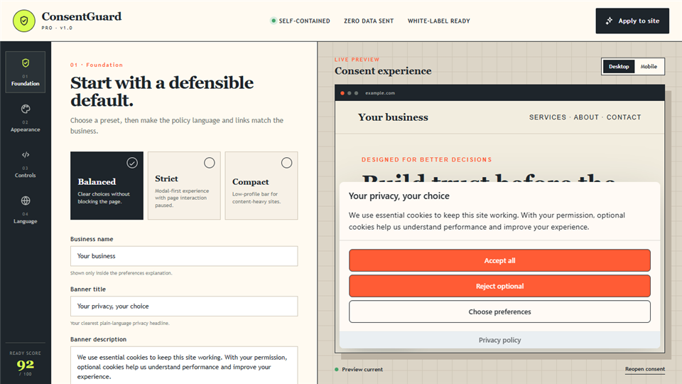
Task: Open the Language globe step
Action: click(26, 210)
